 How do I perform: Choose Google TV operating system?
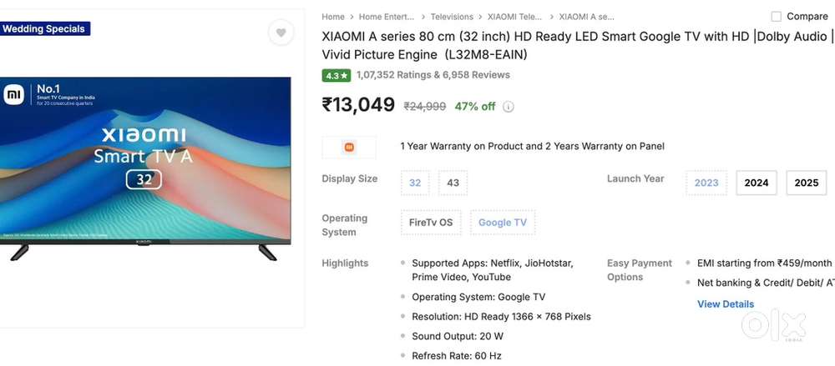point(502,223)
